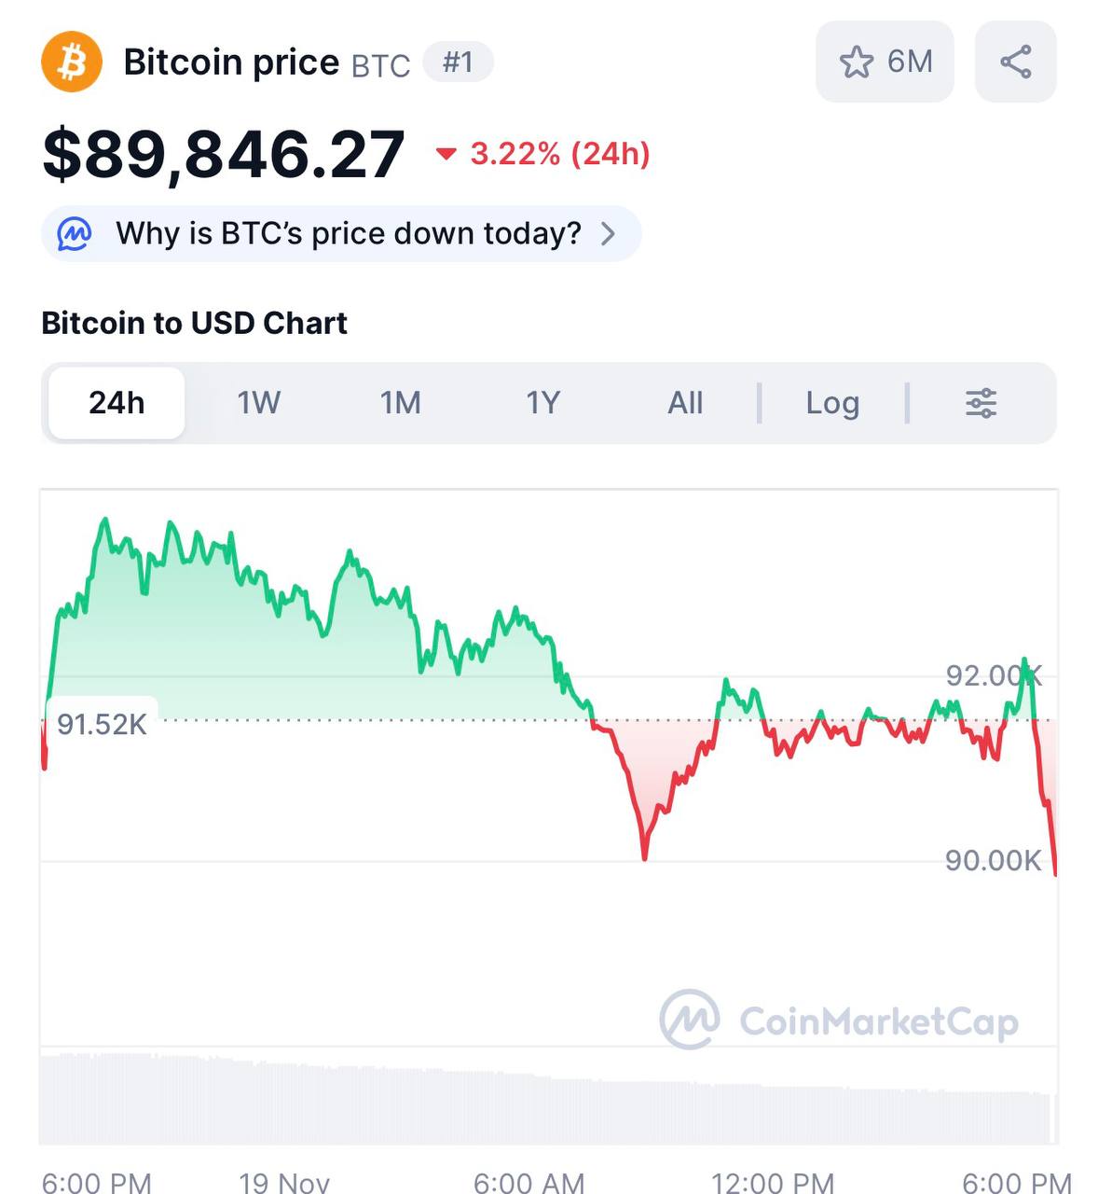Click the #1 rank badge
The width and height of the screenshot is (1098, 1194).
tap(458, 62)
